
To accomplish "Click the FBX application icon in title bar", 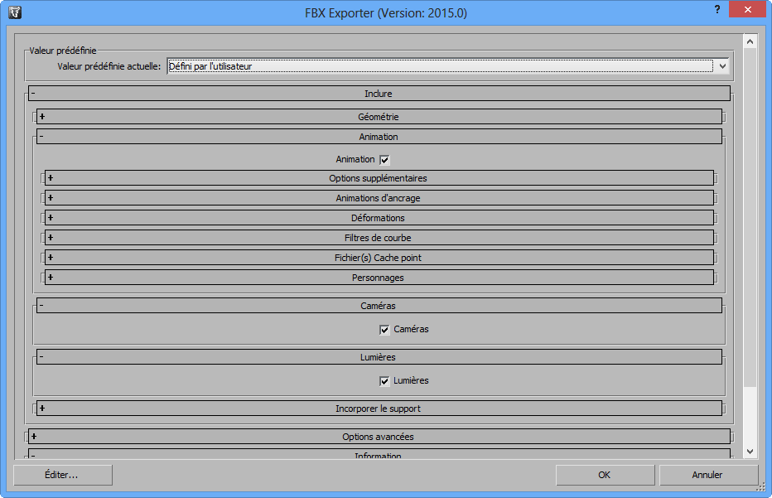I will pyautogui.click(x=15, y=12).
